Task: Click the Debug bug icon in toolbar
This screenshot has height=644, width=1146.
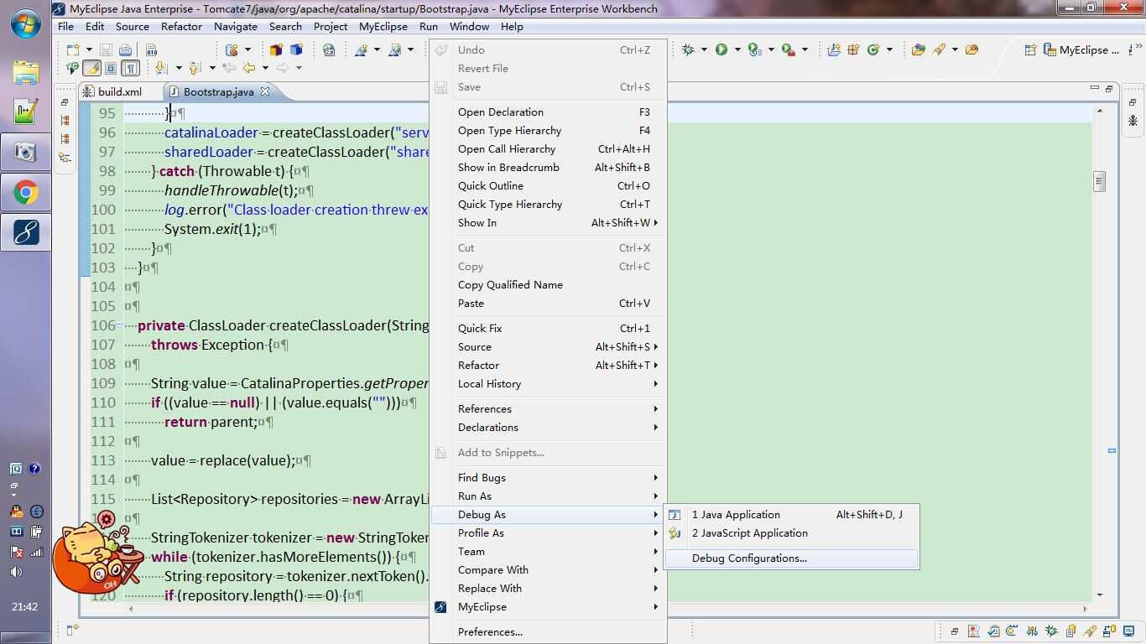Action: 688,50
